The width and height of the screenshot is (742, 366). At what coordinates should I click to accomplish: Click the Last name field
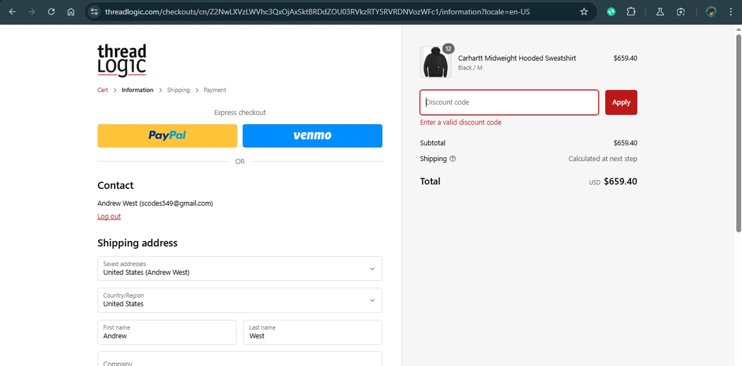click(x=313, y=332)
